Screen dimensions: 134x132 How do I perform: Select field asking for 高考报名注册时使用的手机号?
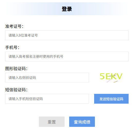click(x=67, y=56)
